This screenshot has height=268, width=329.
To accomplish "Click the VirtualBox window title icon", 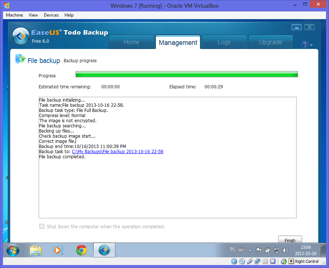I will point(7,6).
